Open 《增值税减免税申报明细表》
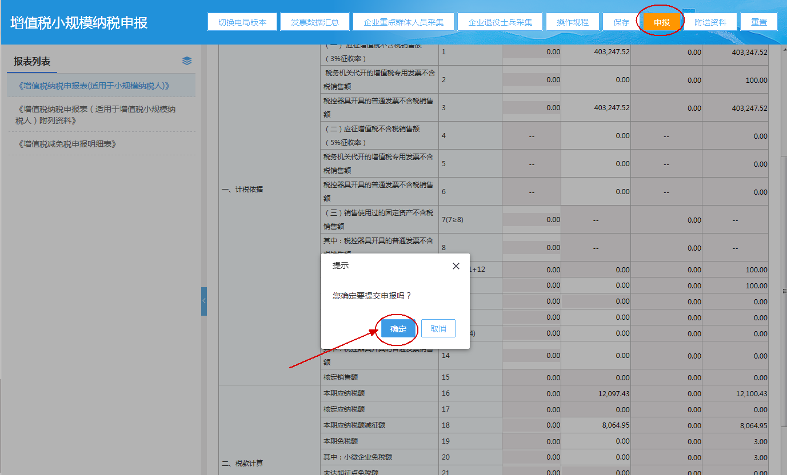The image size is (787, 475). [x=67, y=144]
